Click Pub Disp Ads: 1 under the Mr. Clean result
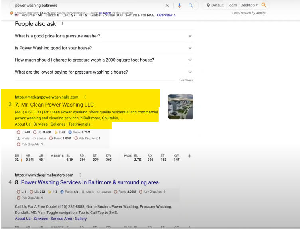 point(30,144)
